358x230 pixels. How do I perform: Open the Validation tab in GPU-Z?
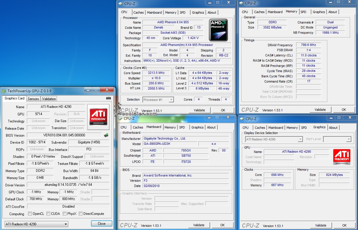coord(49,99)
